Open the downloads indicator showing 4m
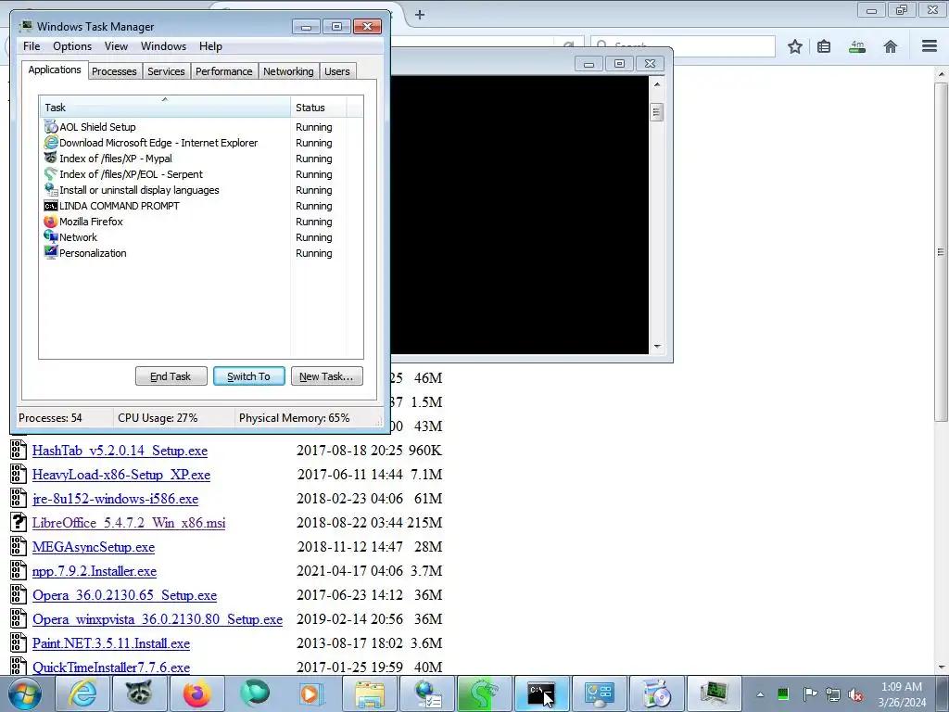 857,46
